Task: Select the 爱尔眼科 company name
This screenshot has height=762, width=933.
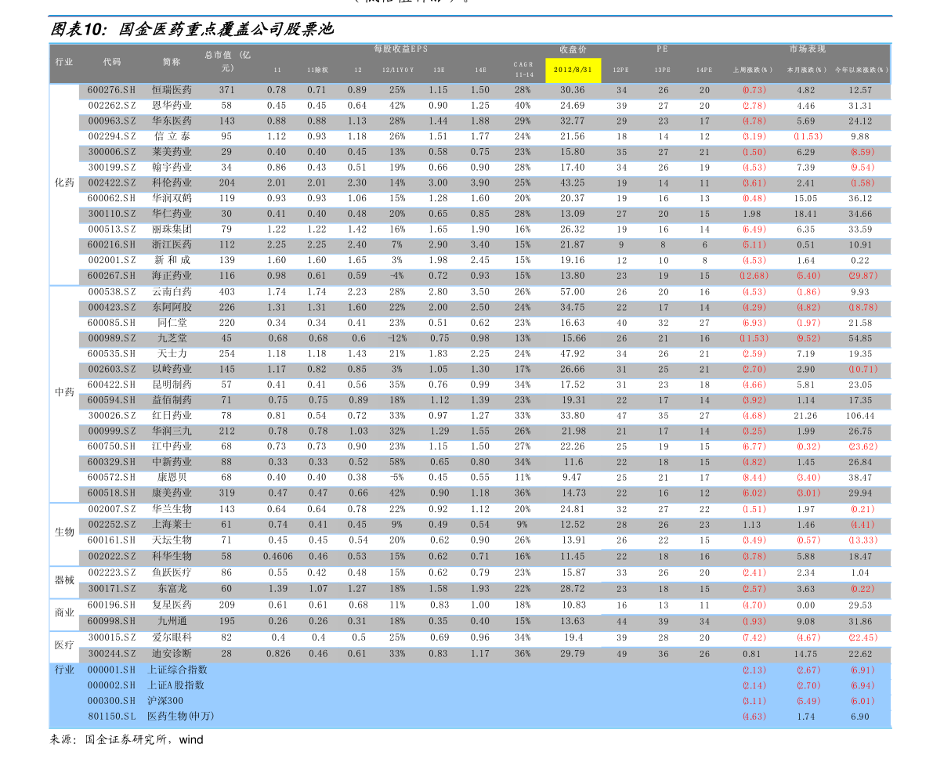Action: point(172,637)
